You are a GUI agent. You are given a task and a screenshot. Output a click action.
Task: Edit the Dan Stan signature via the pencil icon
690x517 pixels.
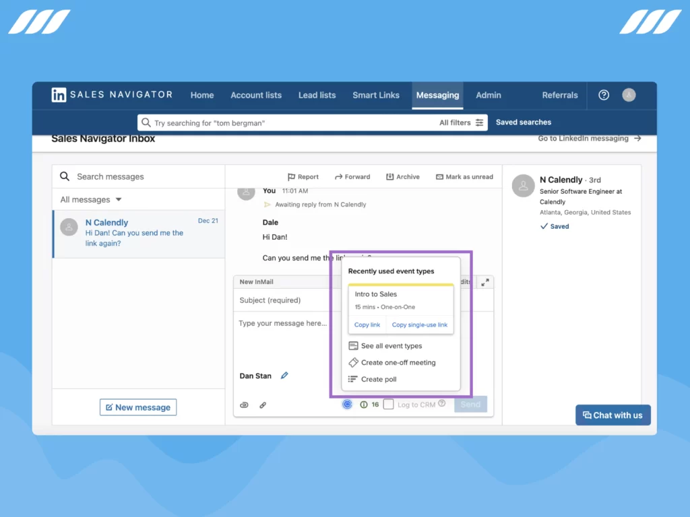(284, 376)
